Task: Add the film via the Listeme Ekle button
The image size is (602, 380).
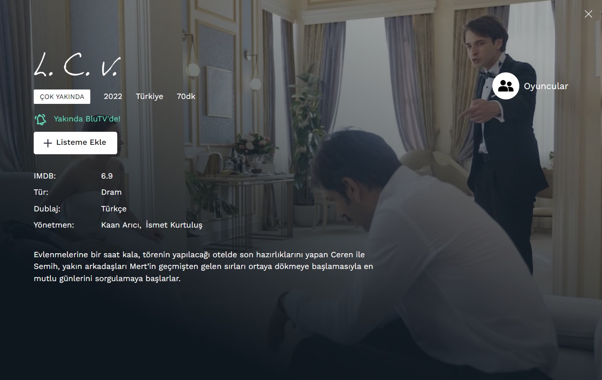Action: click(x=75, y=143)
